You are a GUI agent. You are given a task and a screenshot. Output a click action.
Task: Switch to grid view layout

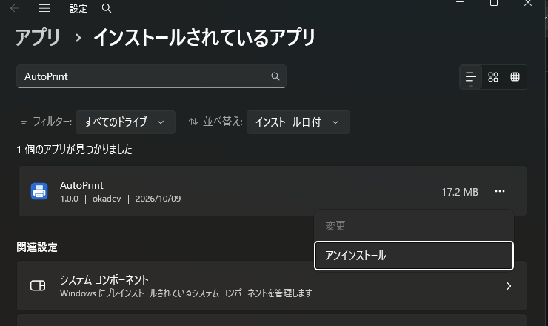493,77
